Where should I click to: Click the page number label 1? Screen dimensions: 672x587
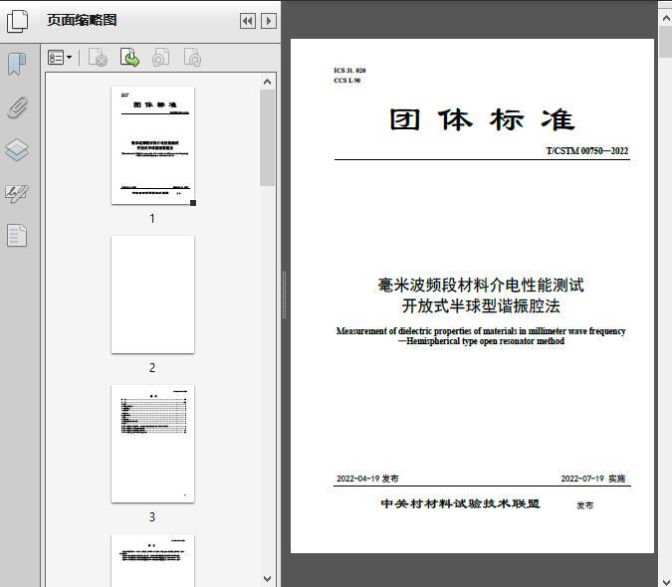click(152, 218)
